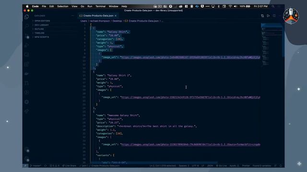
Task: Open Source Control view in activity bar
Action: 27,36
